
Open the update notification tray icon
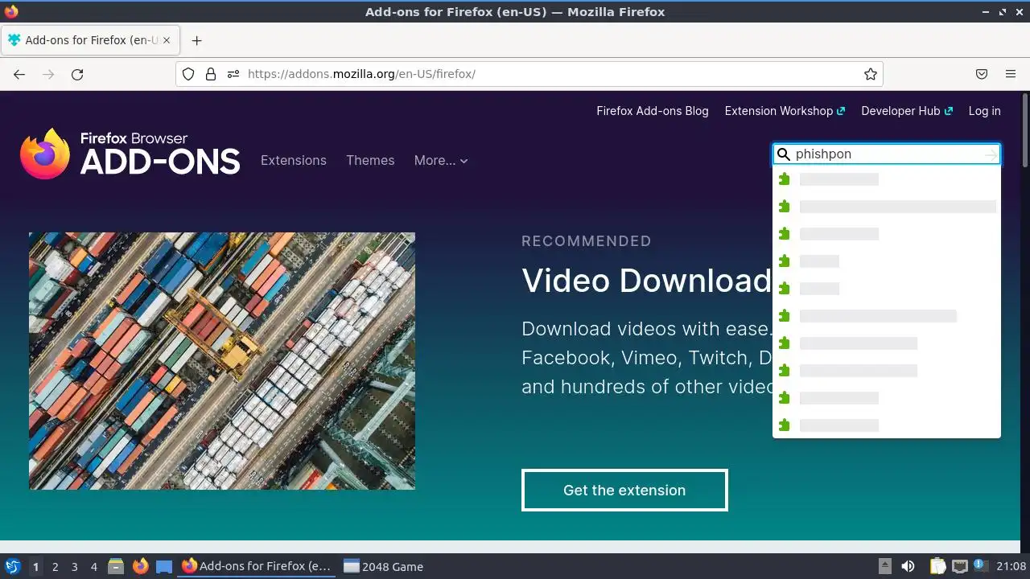pyautogui.click(x=981, y=566)
